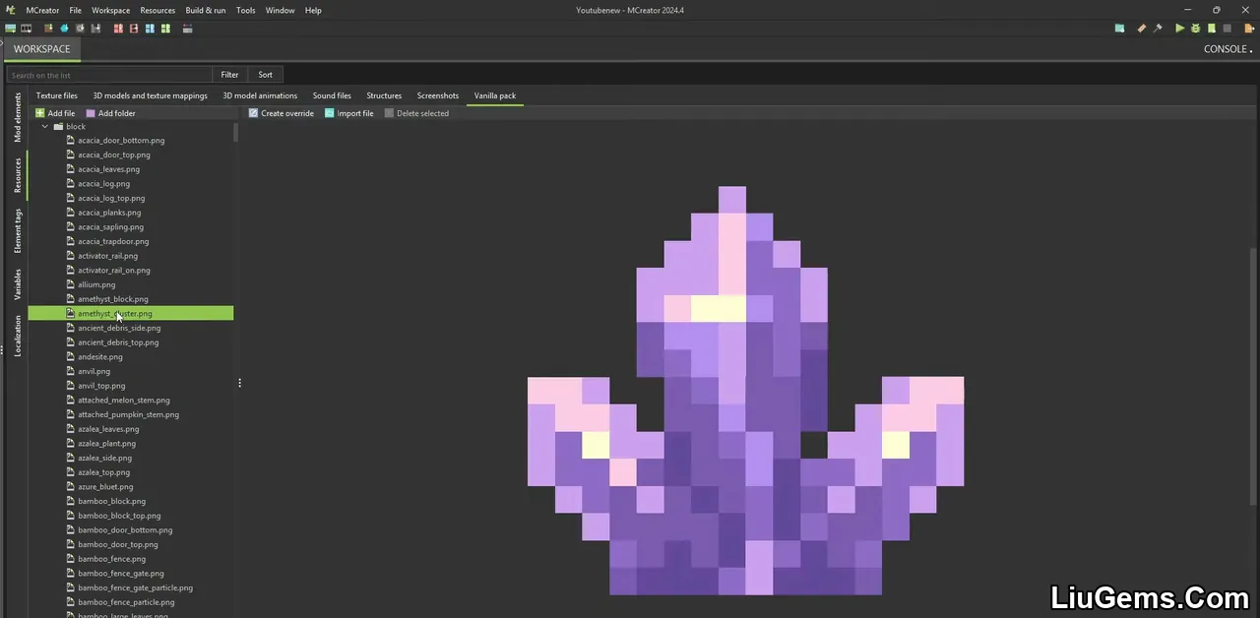Open the Tools menu

click(x=246, y=10)
